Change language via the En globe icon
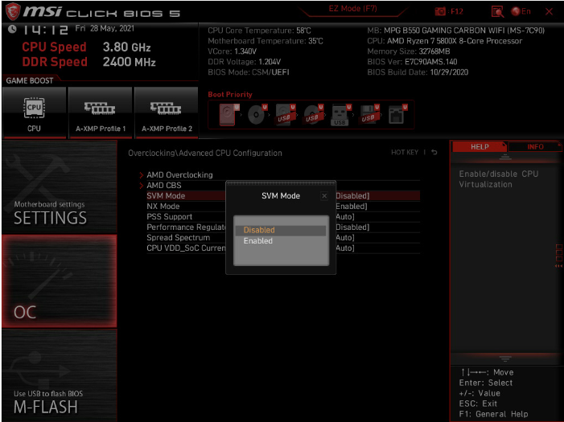Image resolution: width=564 pixels, height=422 pixels. click(x=521, y=11)
